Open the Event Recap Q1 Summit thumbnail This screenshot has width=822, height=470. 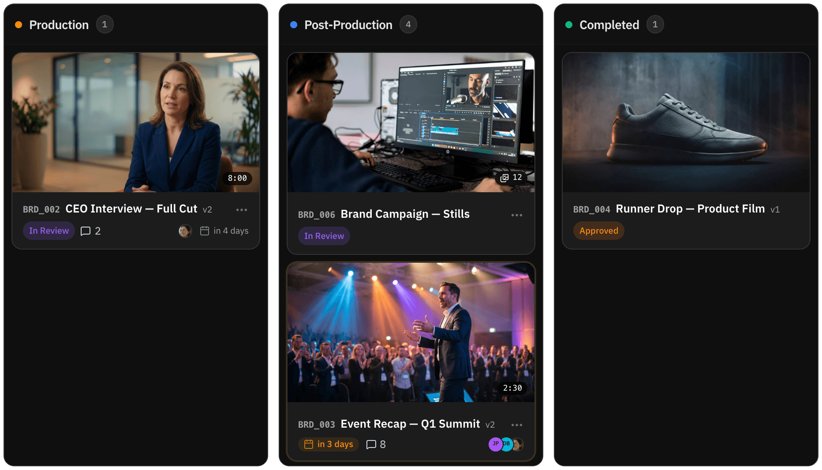pos(411,332)
